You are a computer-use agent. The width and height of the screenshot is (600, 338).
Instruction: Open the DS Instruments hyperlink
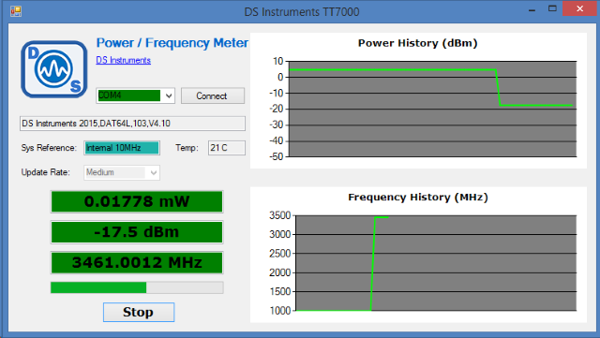pos(123,60)
